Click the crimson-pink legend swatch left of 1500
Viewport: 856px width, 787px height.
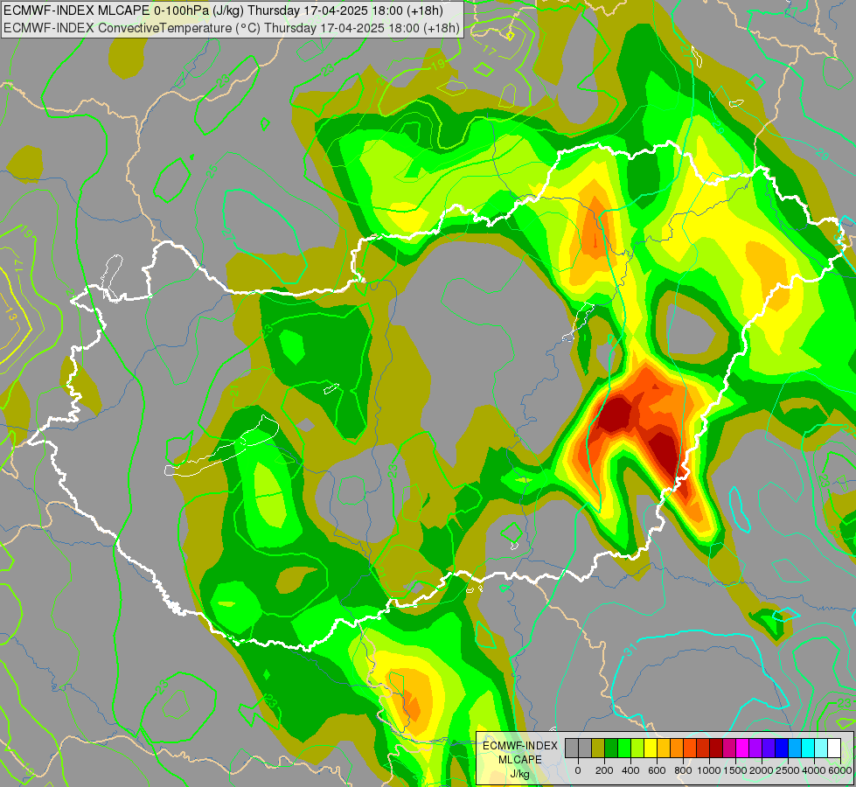[730, 748]
